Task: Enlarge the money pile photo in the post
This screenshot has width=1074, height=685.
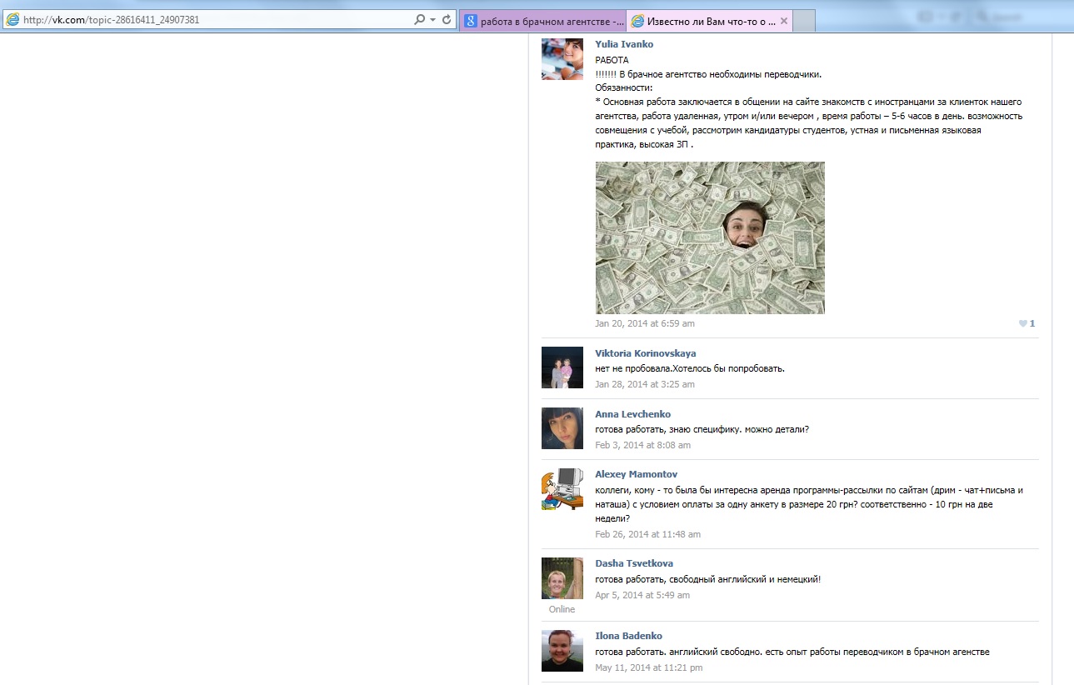Action: point(710,237)
